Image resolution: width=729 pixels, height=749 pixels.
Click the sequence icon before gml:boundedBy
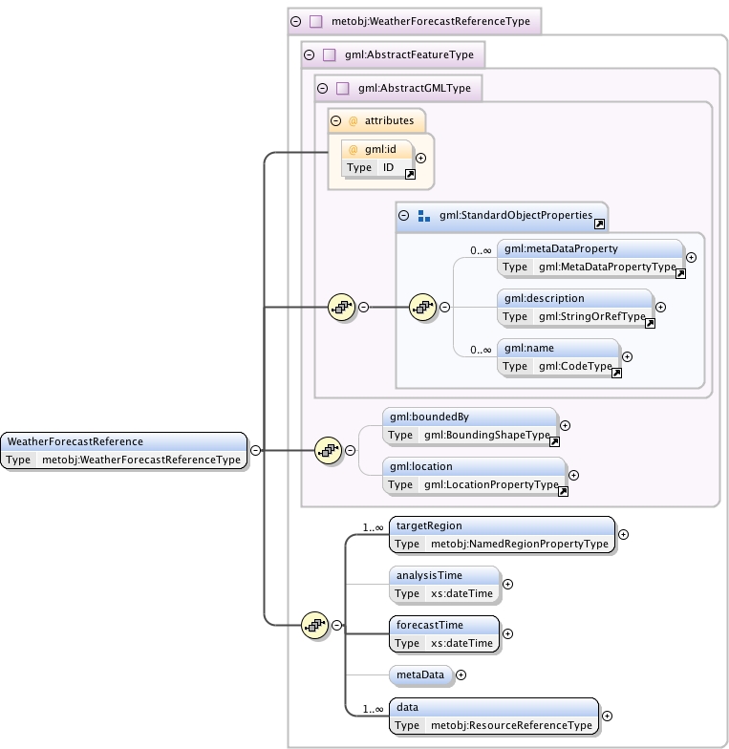coord(329,450)
